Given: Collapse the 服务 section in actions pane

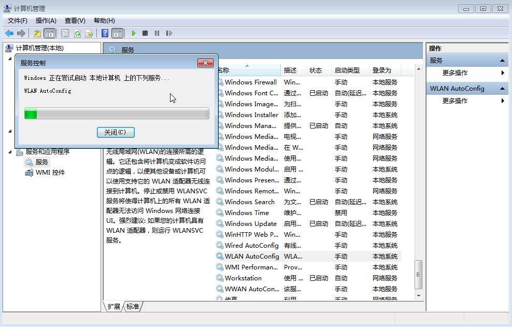Looking at the screenshot, I should tap(502, 61).
